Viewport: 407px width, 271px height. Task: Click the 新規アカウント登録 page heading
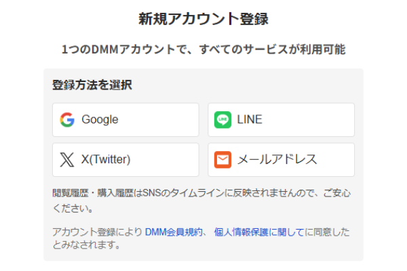click(203, 18)
